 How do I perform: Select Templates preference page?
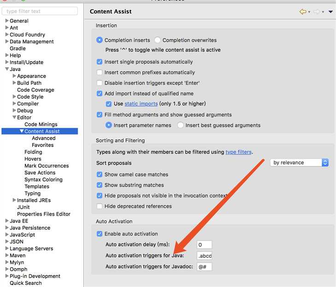pos(37,187)
